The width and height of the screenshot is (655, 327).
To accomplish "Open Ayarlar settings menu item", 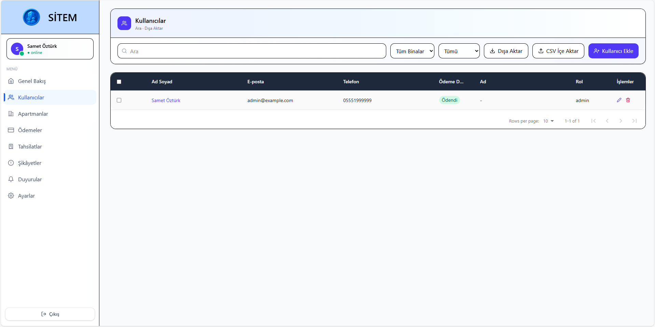I will (26, 196).
